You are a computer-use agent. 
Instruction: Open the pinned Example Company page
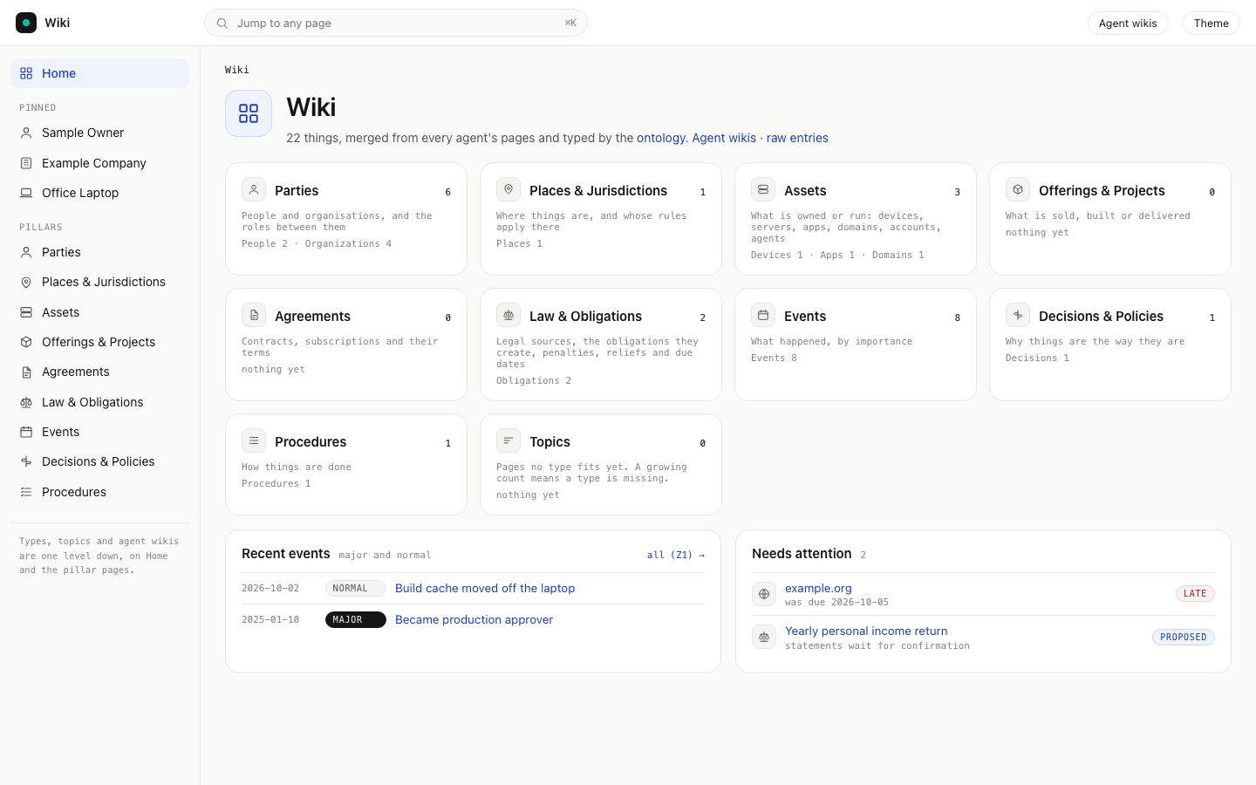coord(99,163)
